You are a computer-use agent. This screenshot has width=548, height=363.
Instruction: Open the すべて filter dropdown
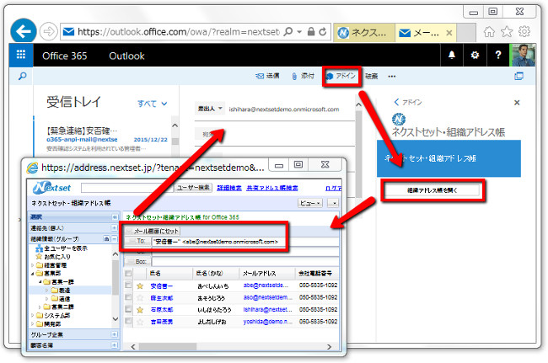coord(152,104)
